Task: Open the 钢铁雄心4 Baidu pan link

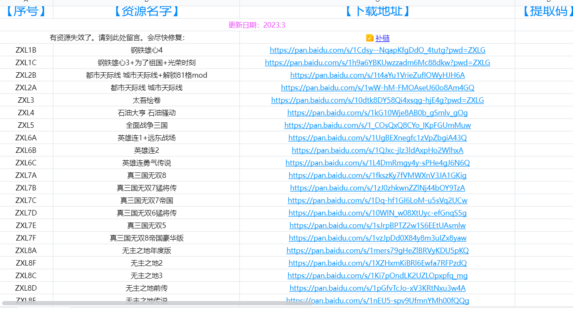Action: [x=377, y=50]
